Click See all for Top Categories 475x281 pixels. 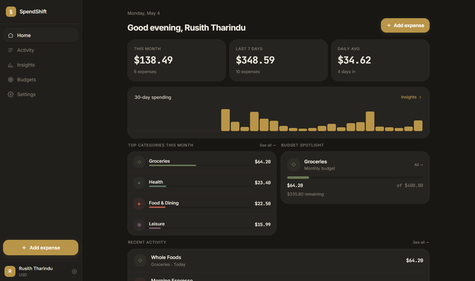268,145
